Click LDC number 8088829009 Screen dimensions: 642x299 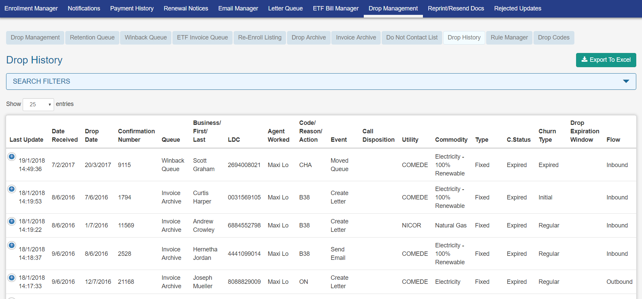coord(244,282)
